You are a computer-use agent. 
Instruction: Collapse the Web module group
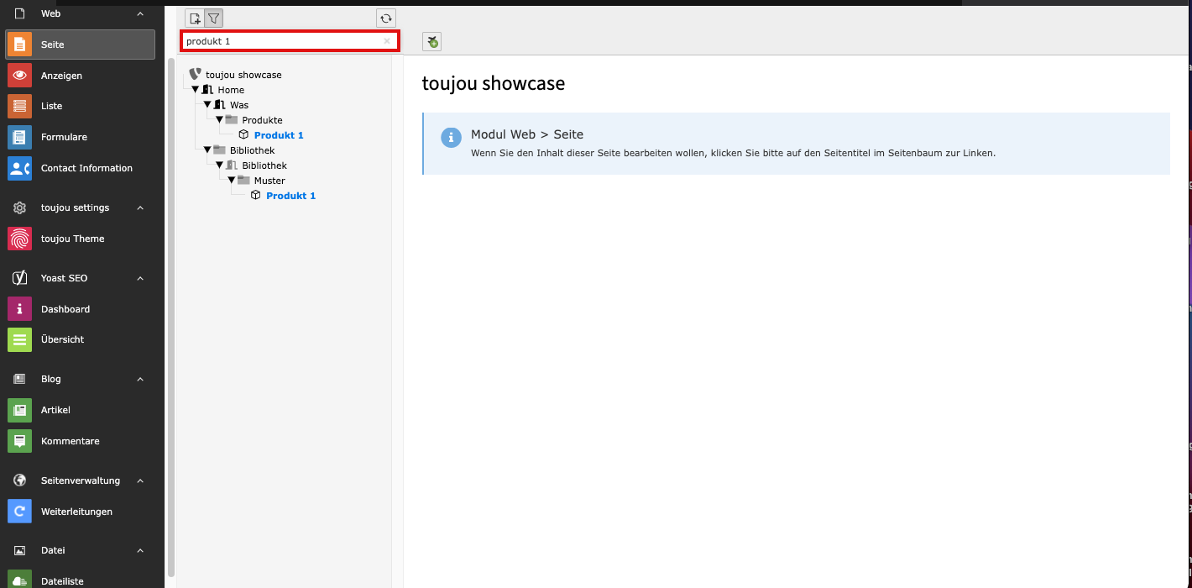pyautogui.click(x=140, y=13)
